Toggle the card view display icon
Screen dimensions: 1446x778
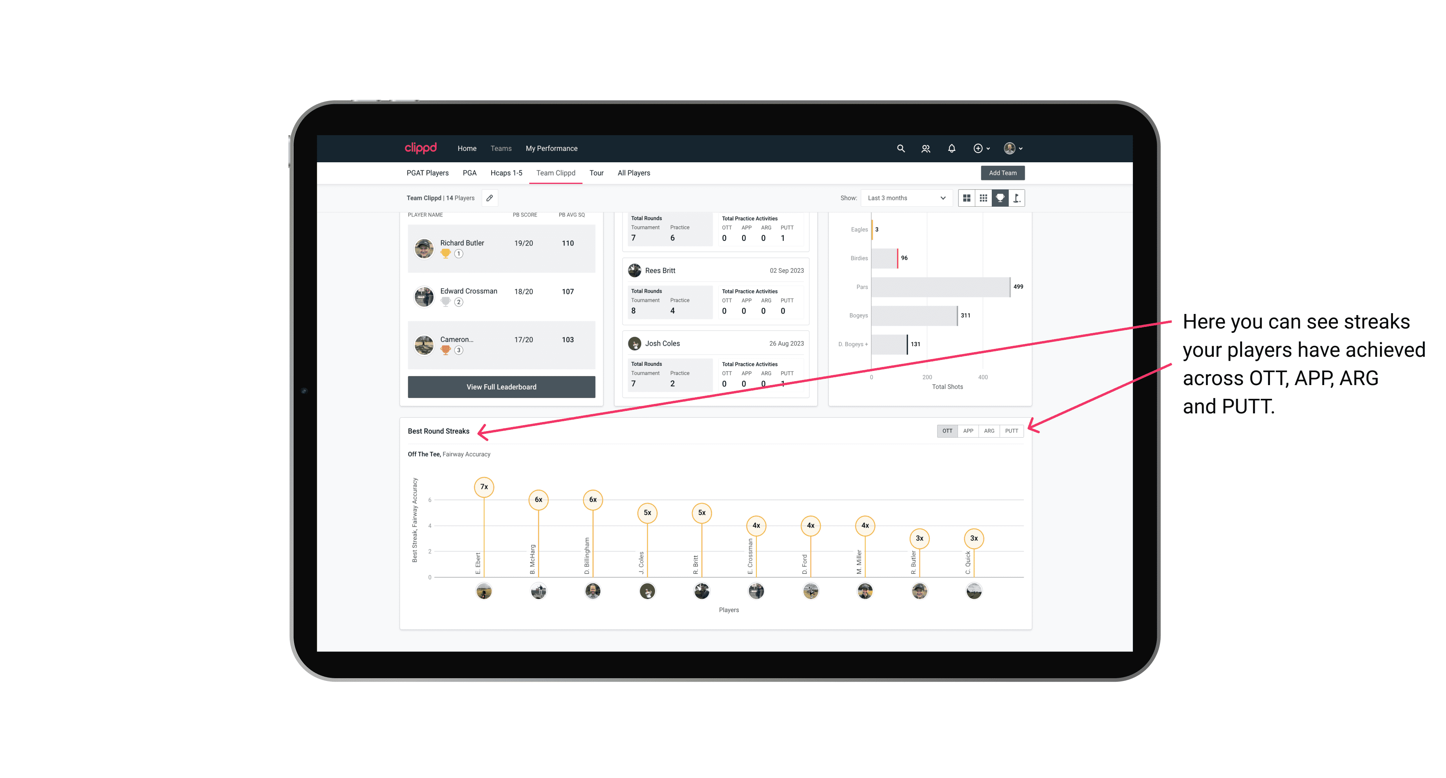[966, 198]
